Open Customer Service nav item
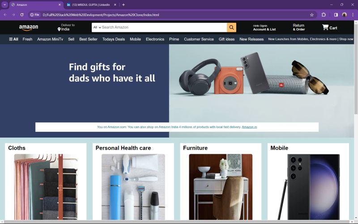358x224 pixels. (x=199, y=39)
